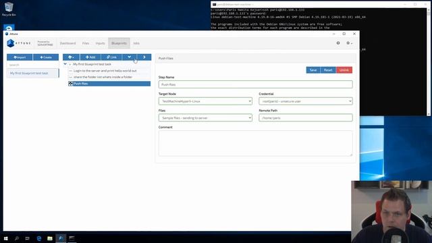Switch to the Files tab
This screenshot has width=432, height=243.
tap(86, 43)
